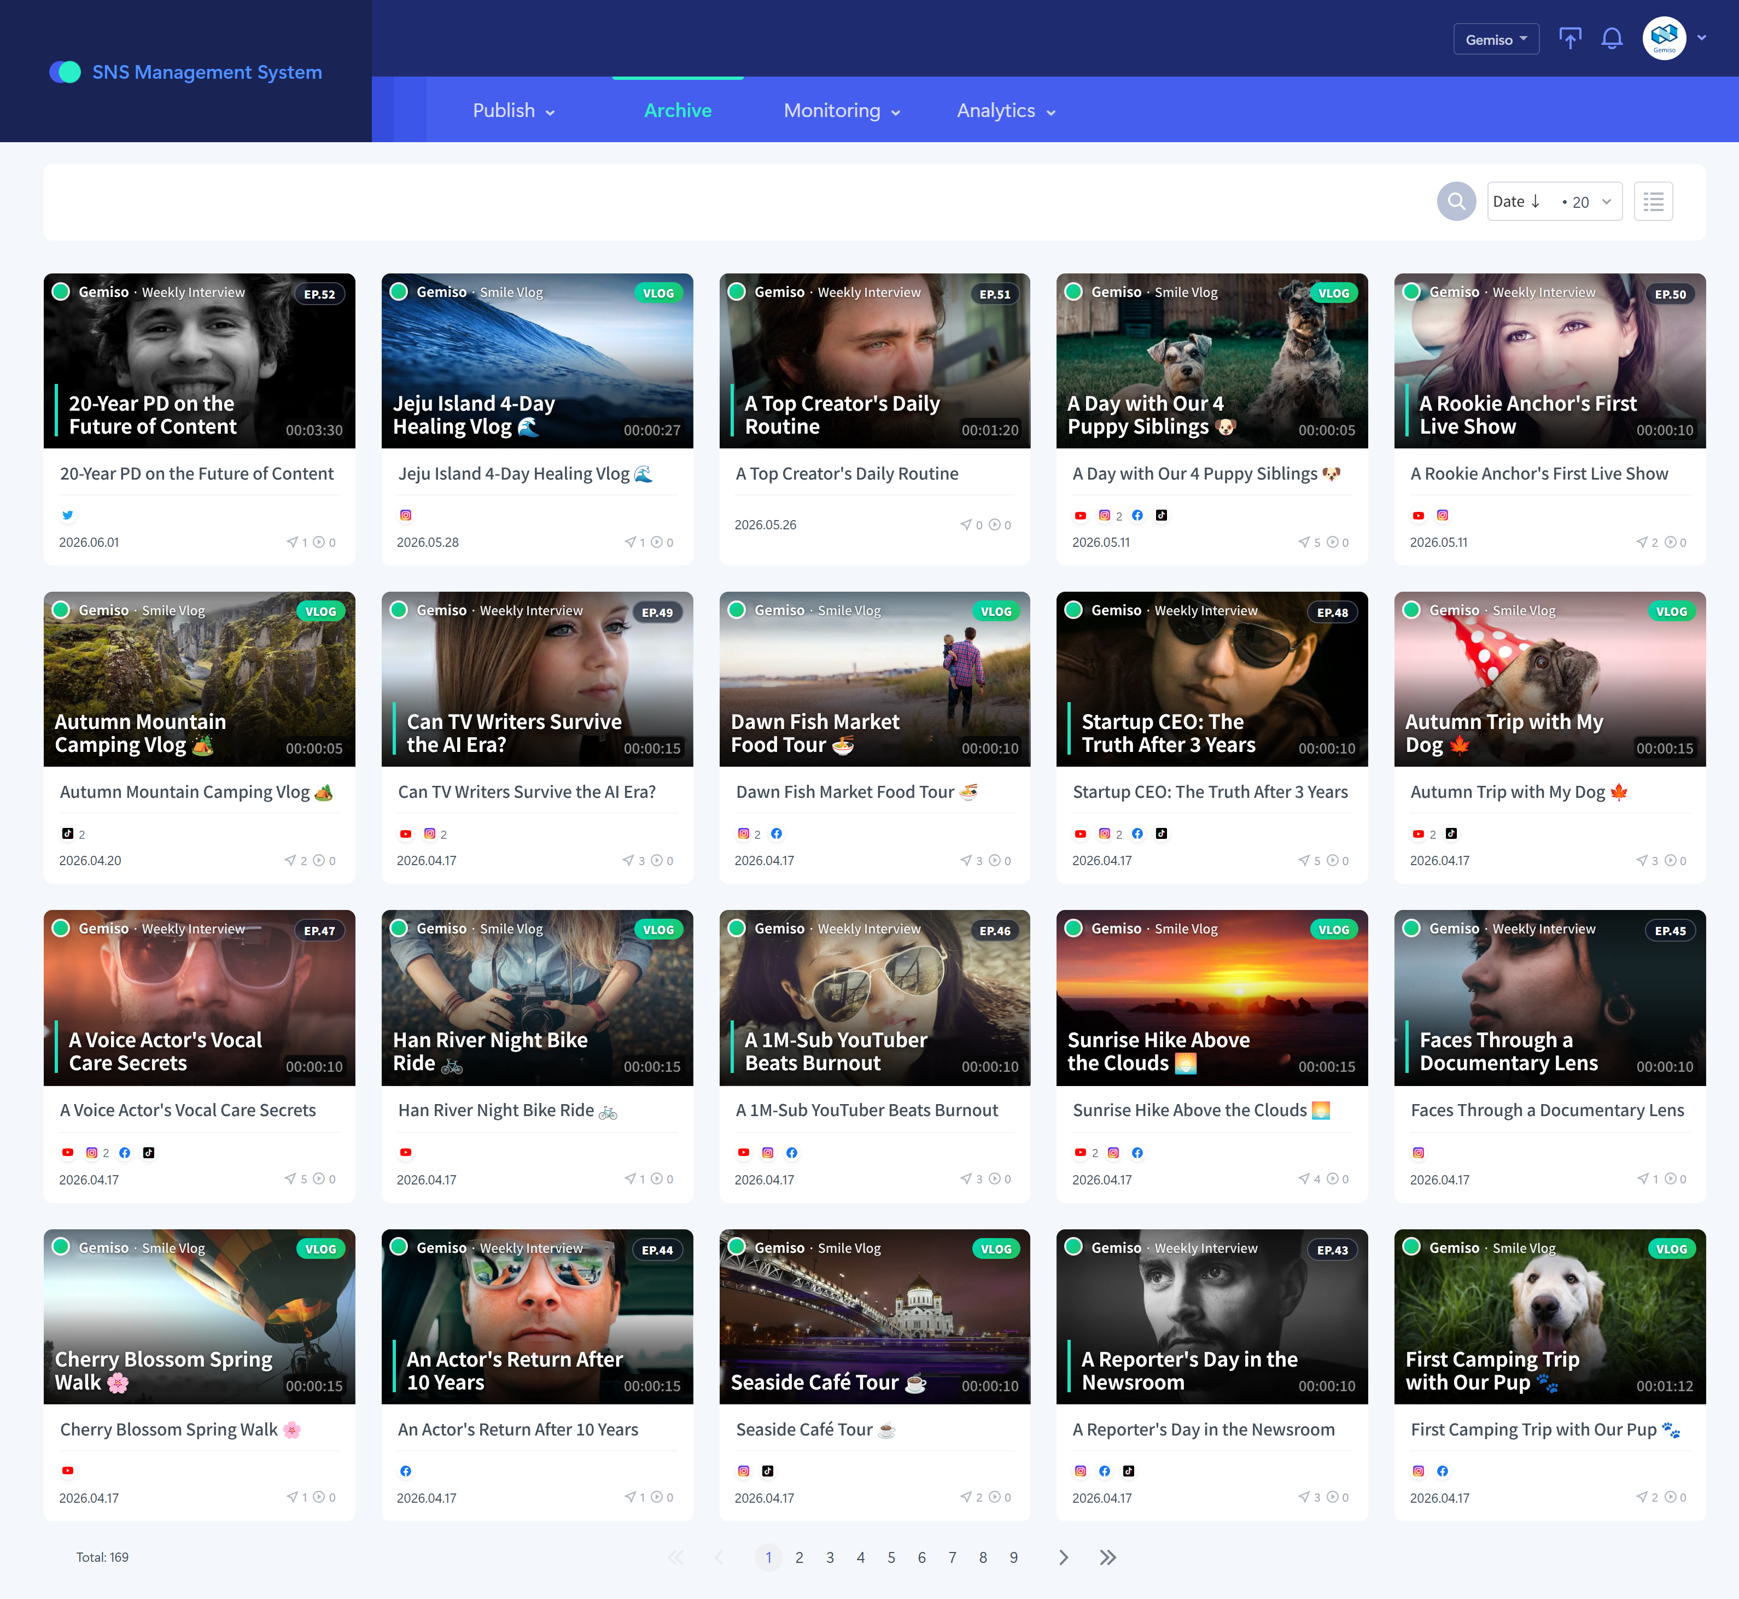Click TikTok icon on Seaside Café Tour card
Viewport: 1739px width, 1599px height.
click(x=767, y=1471)
